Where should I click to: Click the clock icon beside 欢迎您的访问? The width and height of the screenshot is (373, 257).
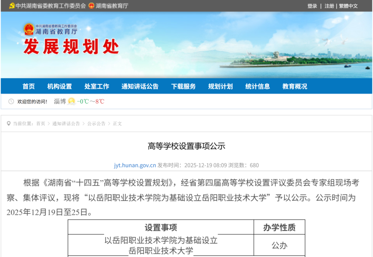(11, 102)
